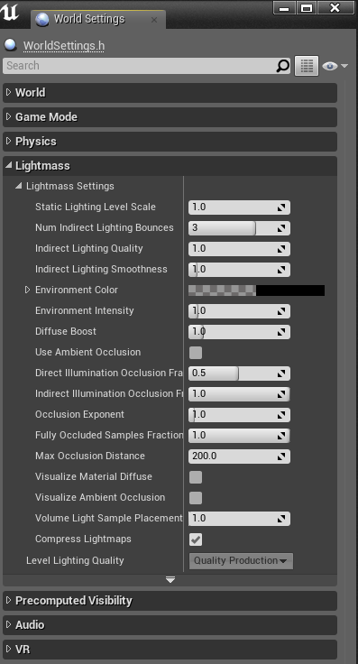Collapse the Lightmass category

8,166
